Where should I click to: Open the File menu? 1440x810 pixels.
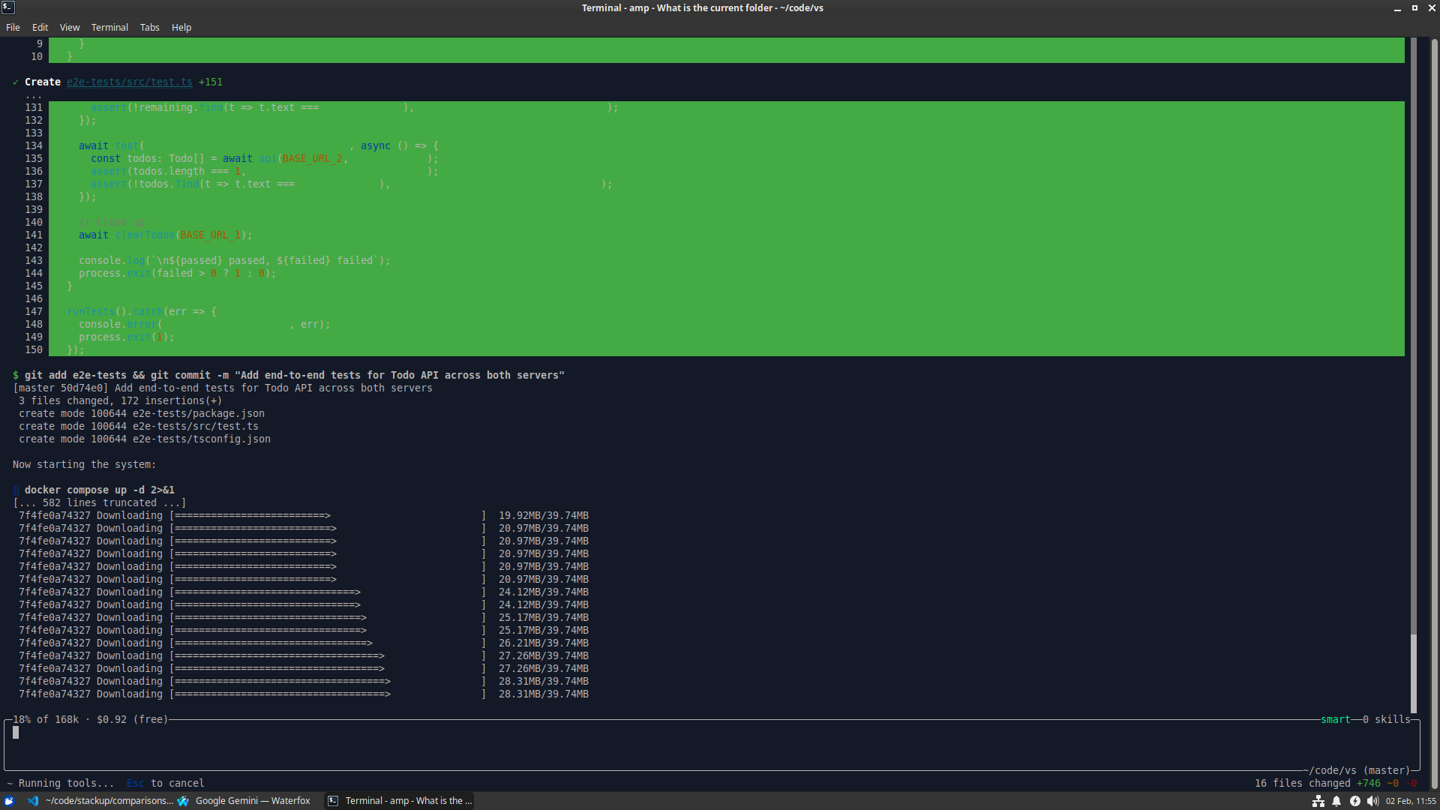click(x=12, y=27)
